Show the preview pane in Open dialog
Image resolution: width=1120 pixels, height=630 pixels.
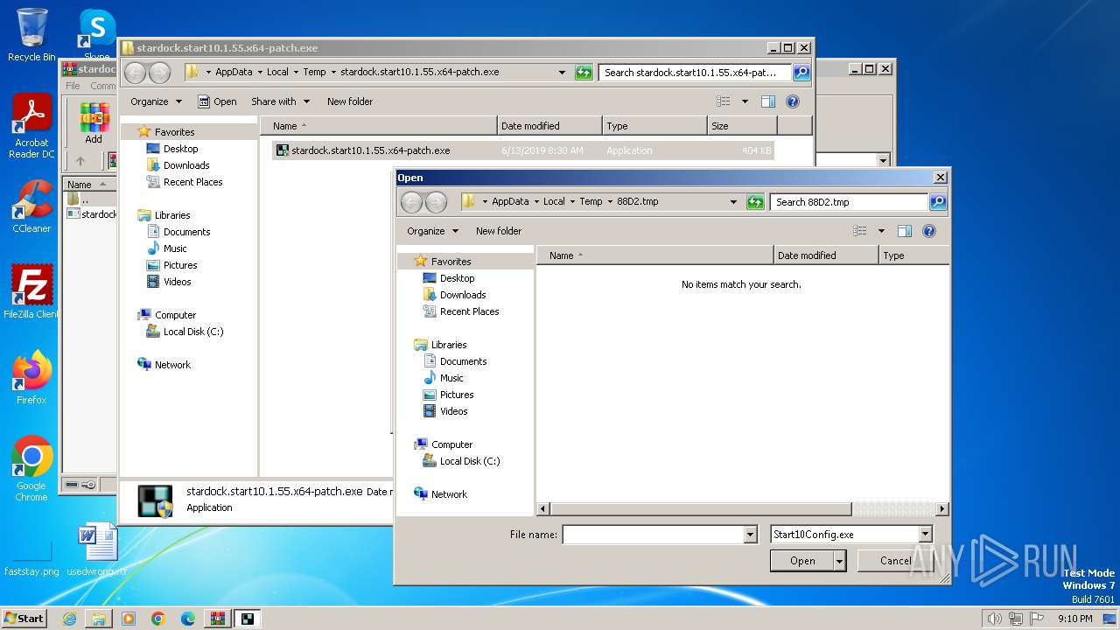click(905, 231)
